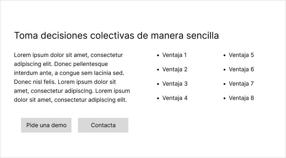Click the "Ventaja 6" list item
The height and width of the screenshot is (158, 286).
pyautogui.click(x=241, y=70)
